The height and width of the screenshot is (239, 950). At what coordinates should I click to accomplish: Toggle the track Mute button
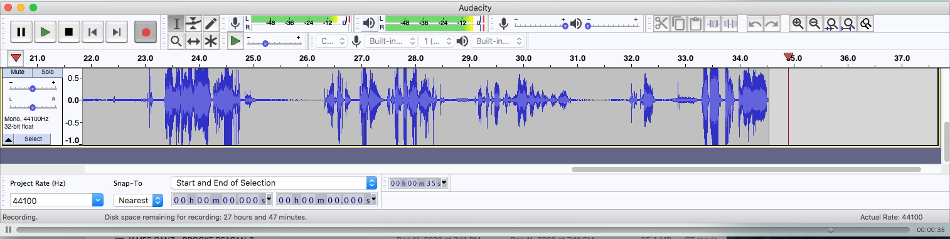18,72
